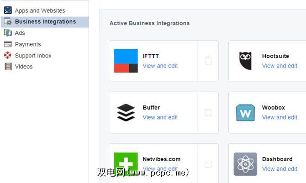Go to the Ads settings section
The image size is (306, 183).
[x=20, y=33]
